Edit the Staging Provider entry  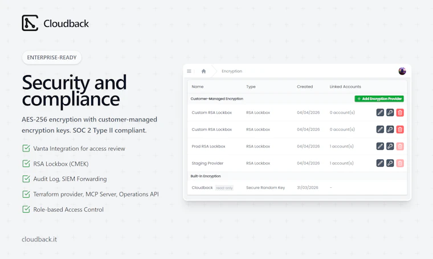tap(380, 163)
